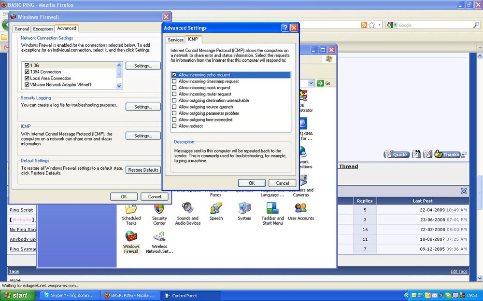Click in the Google search field
This screenshot has width=483, height=301.
pyautogui.click(x=435, y=25)
